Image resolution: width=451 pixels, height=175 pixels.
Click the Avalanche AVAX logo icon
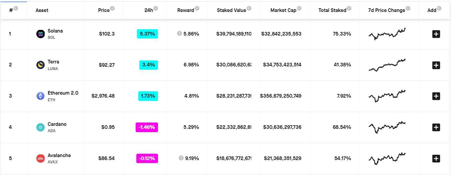pyautogui.click(x=40, y=158)
